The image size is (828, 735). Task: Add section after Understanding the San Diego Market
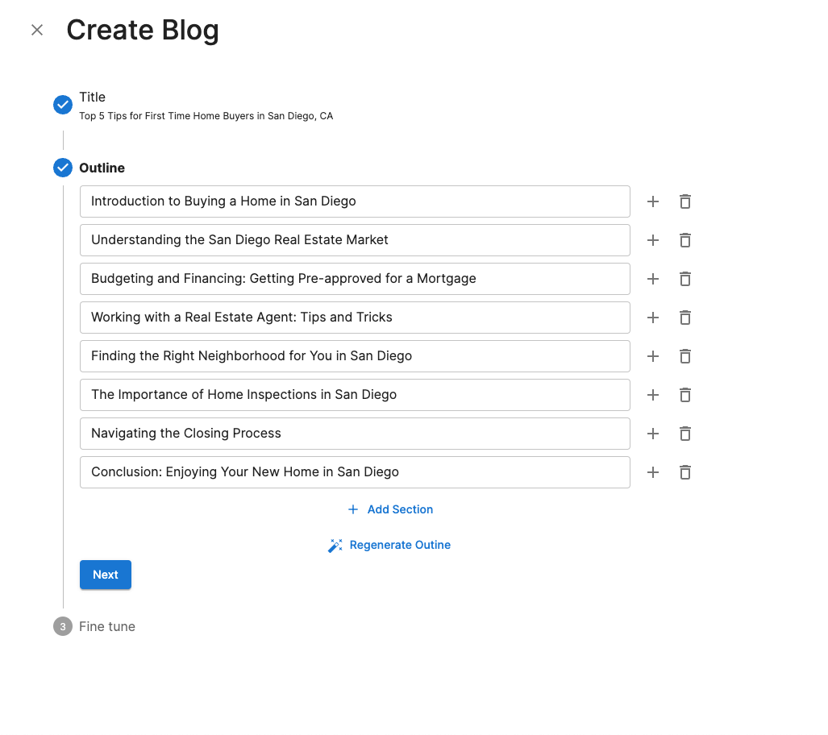pyautogui.click(x=653, y=240)
